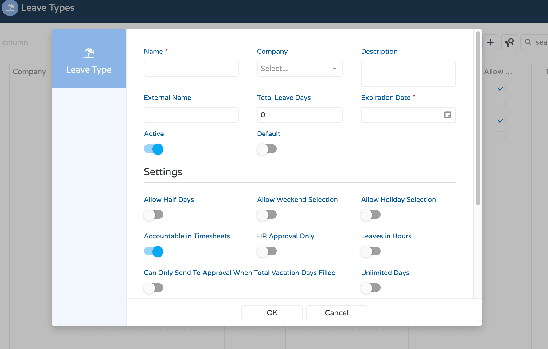Click the plus icon to add record
The image size is (548, 349).
490,42
